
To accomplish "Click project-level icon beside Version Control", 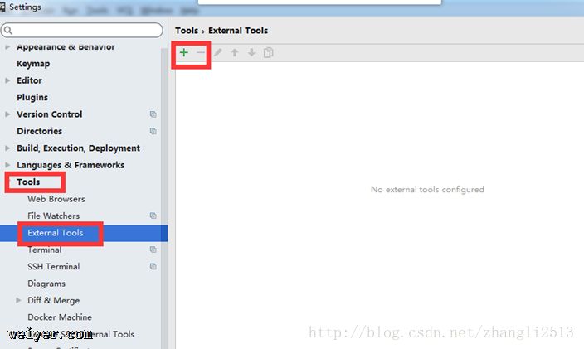I will point(153,114).
